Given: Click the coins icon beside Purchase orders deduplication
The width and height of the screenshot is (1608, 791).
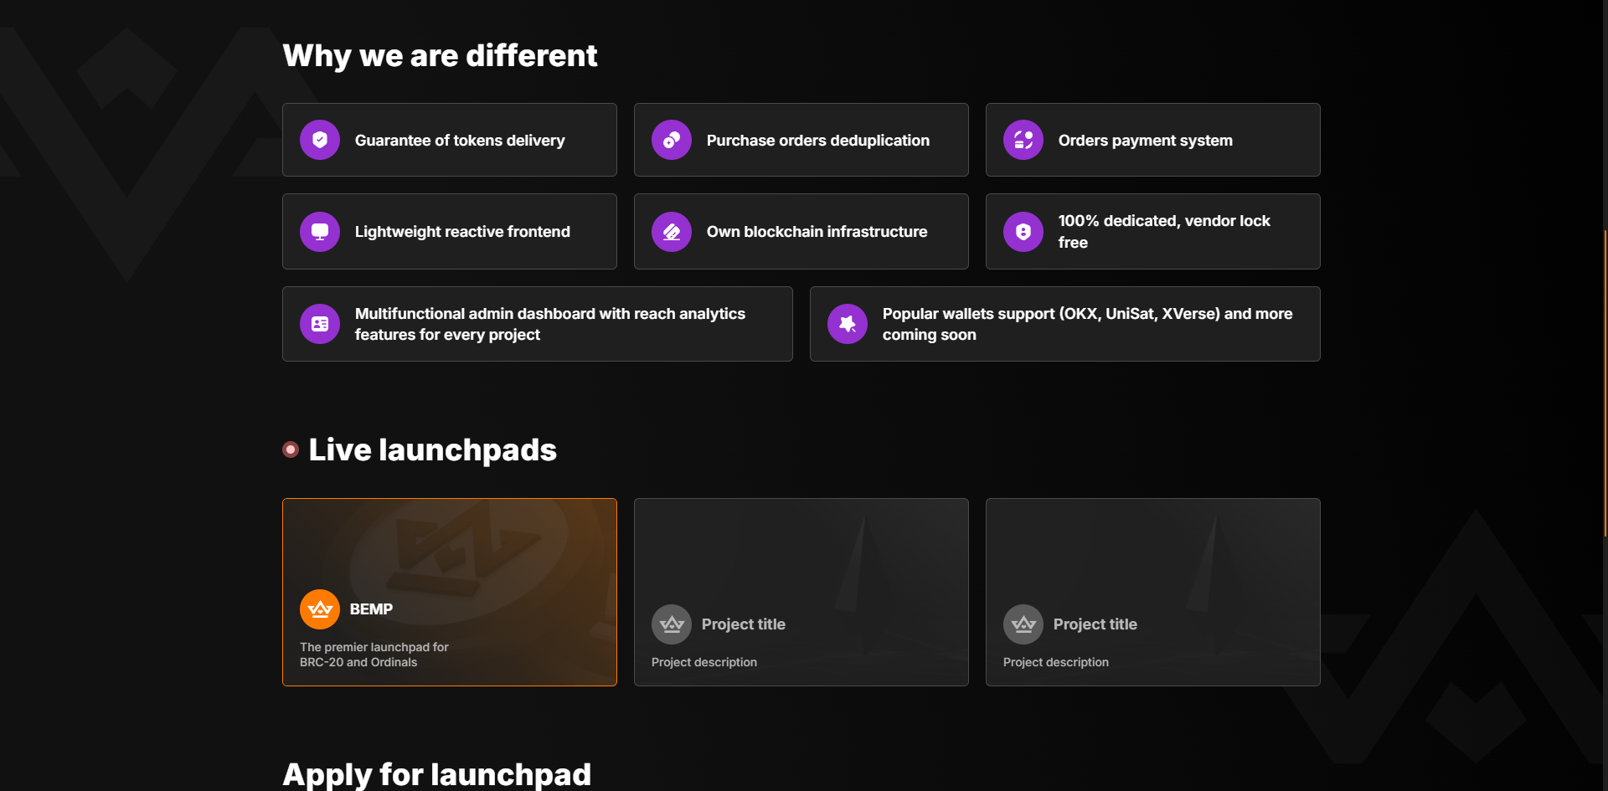Looking at the screenshot, I should point(672,140).
